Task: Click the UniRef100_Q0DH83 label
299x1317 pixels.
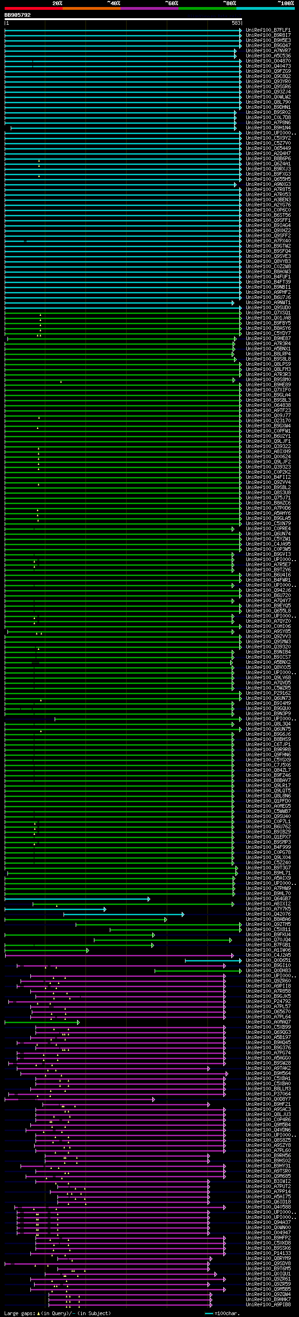Action: point(268,970)
